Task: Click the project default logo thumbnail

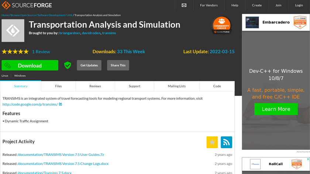Action: point(13,31)
